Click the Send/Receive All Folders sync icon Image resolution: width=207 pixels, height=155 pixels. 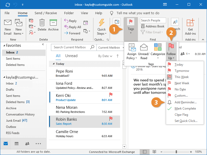coord(8,5)
